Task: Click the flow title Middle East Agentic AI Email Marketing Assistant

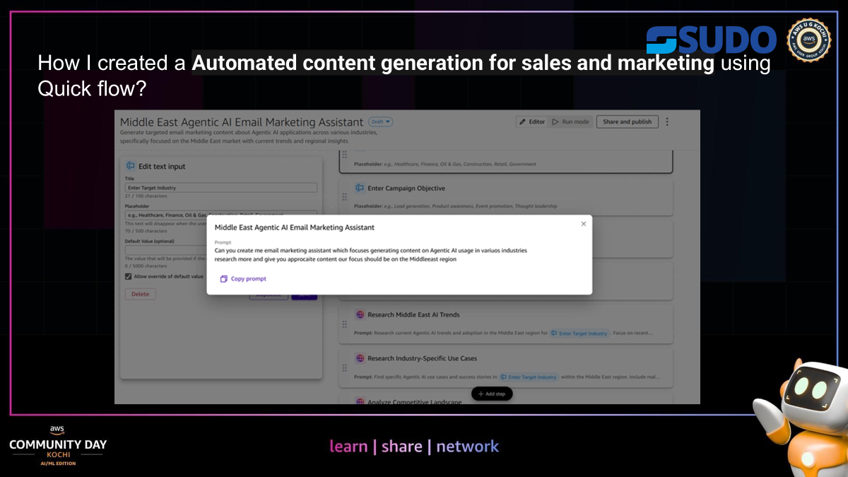Action: pyautogui.click(x=242, y=122)
